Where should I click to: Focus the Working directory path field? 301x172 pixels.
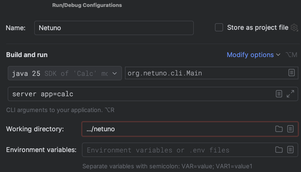(x=175, y=129)
